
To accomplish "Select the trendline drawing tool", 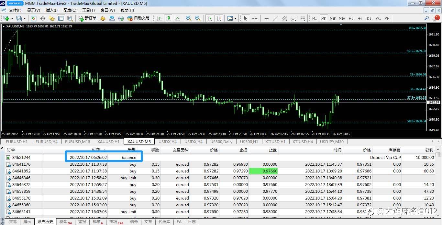I will pos(275,18).
